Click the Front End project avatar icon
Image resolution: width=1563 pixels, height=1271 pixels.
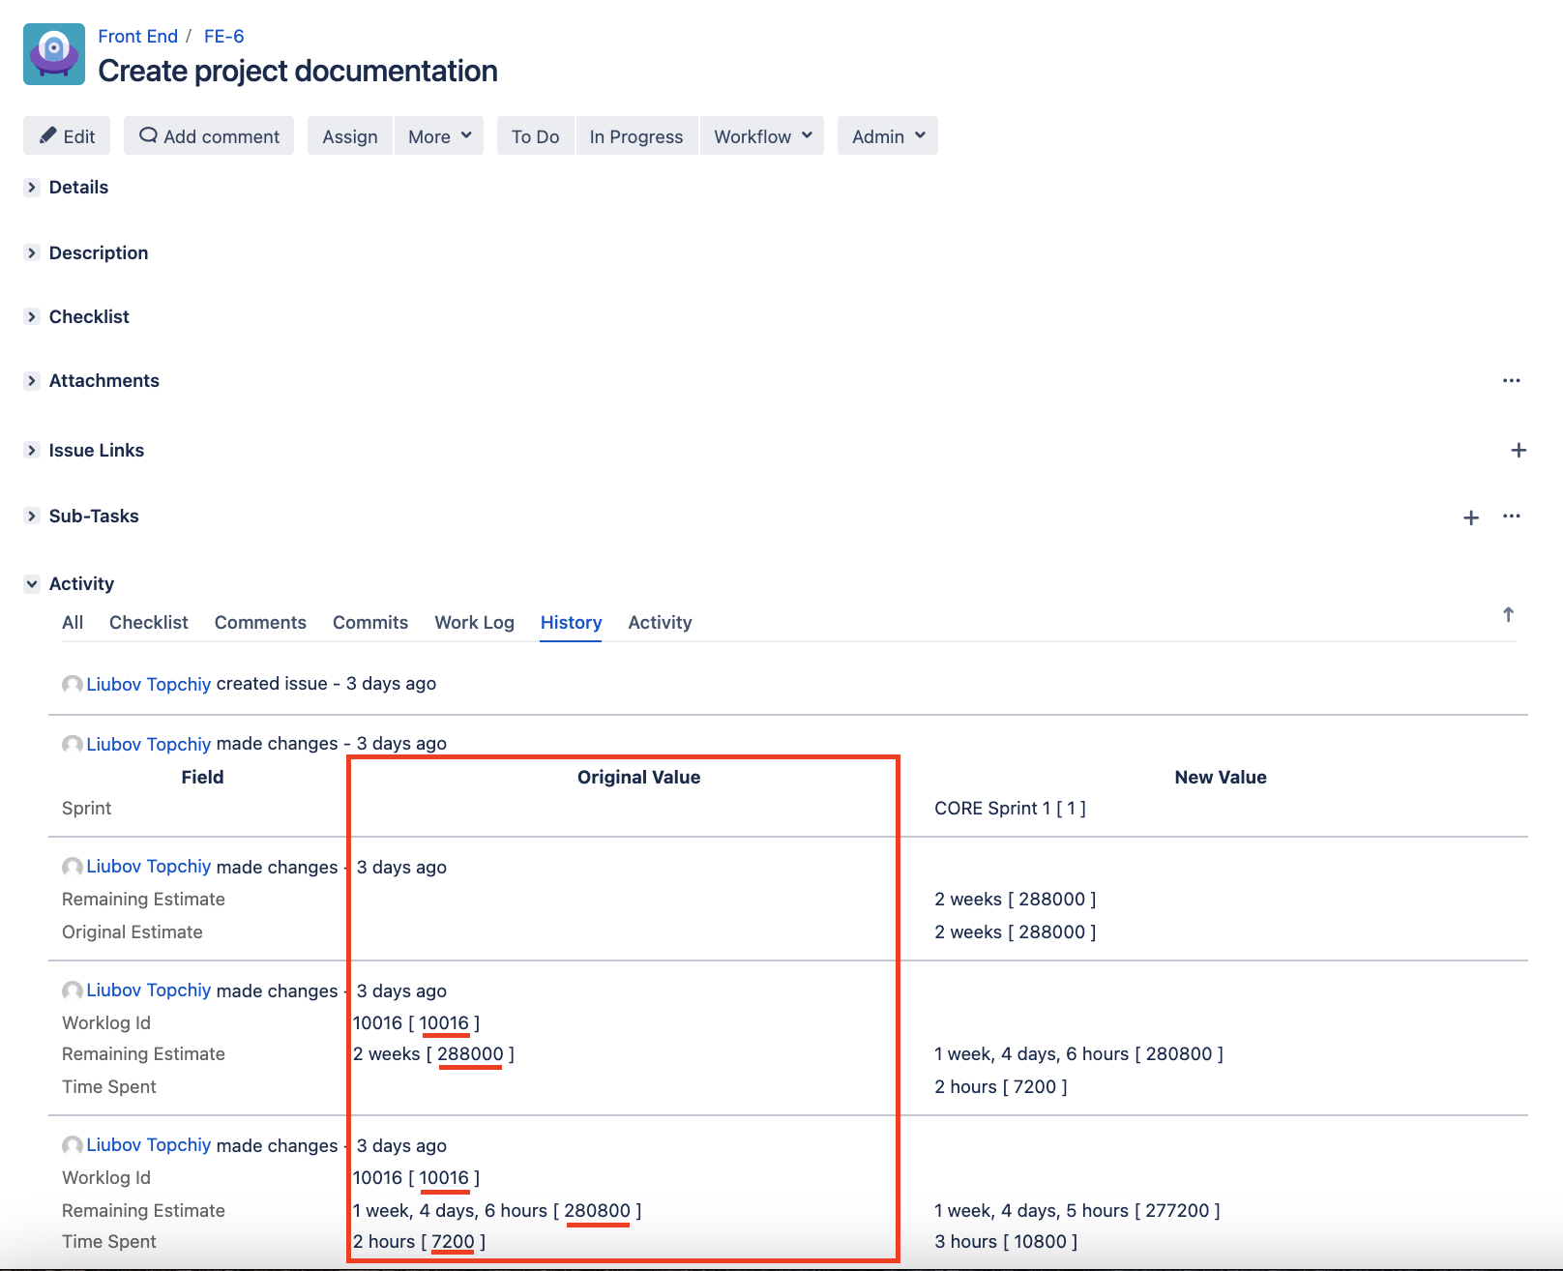click(54, 54)
